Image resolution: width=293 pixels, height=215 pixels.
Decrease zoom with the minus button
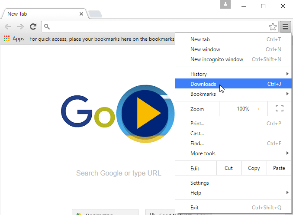click(x=227, y=109)
